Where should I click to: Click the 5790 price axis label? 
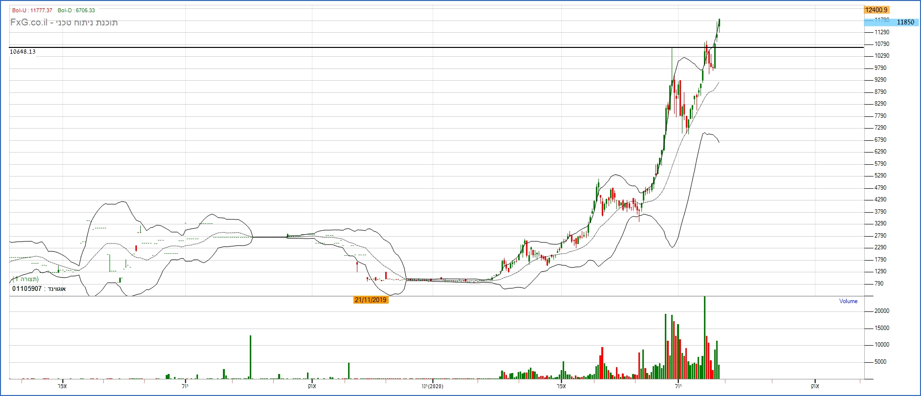coord(880,164)
